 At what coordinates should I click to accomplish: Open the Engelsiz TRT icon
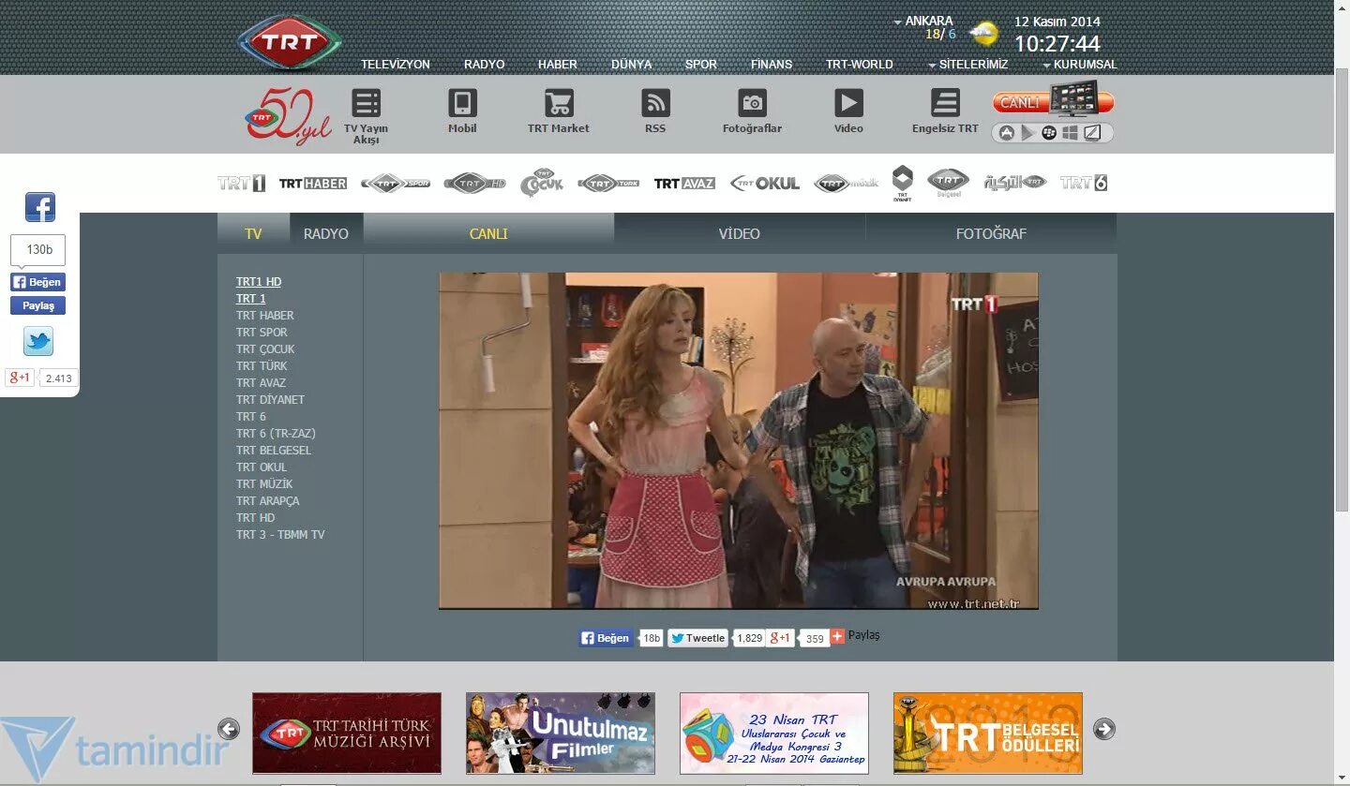click(x=945, y=103)
